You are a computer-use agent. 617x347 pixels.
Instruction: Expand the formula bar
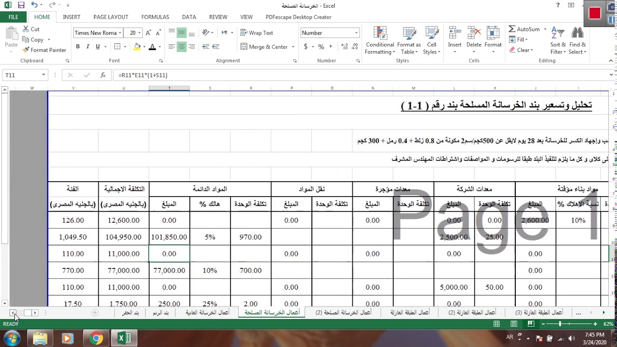pyautogui.click(x=611, y=75)
